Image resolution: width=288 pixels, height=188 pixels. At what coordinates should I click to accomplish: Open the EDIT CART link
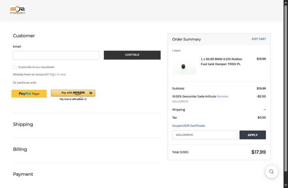click(x=259, y=39)
